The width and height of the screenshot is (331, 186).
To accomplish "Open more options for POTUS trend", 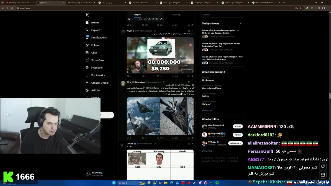I will [242, 94].
